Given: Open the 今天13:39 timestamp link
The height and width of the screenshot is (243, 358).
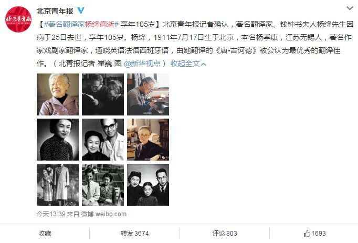Looking at the screenshot, I should 51,214.
